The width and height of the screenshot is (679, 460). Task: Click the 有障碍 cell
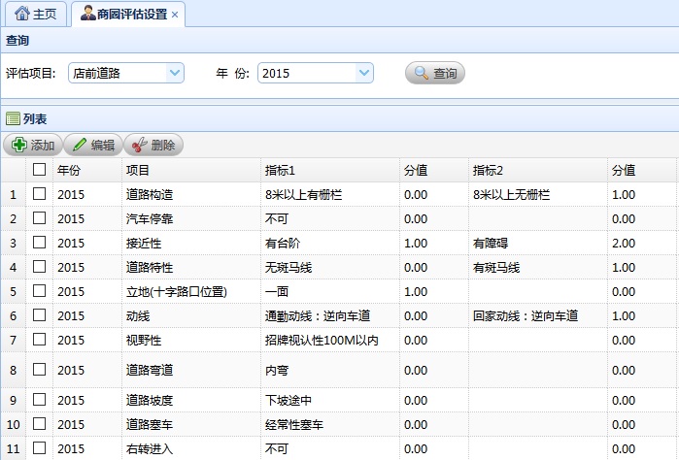[538, 243]
